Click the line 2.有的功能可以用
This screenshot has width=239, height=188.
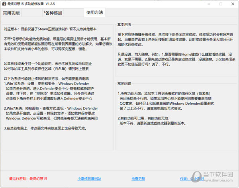click(143, 118)
